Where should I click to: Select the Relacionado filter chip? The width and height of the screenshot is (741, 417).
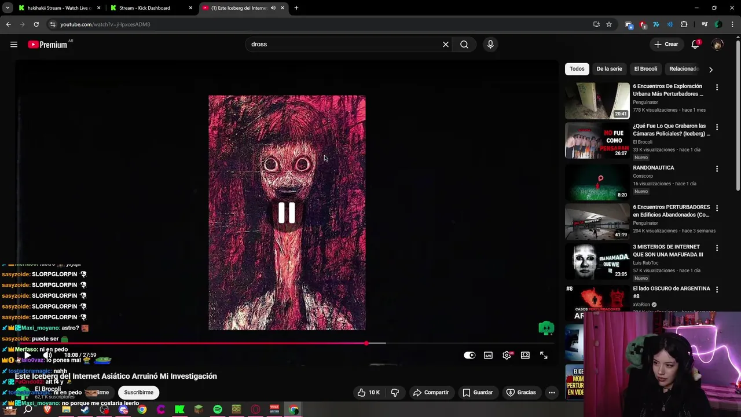[684, 69]
